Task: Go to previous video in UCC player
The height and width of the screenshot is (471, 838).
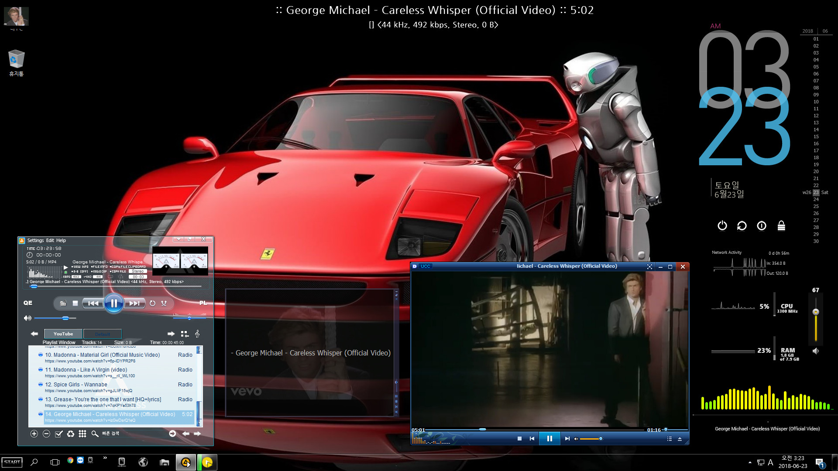Action: point(532,439)
